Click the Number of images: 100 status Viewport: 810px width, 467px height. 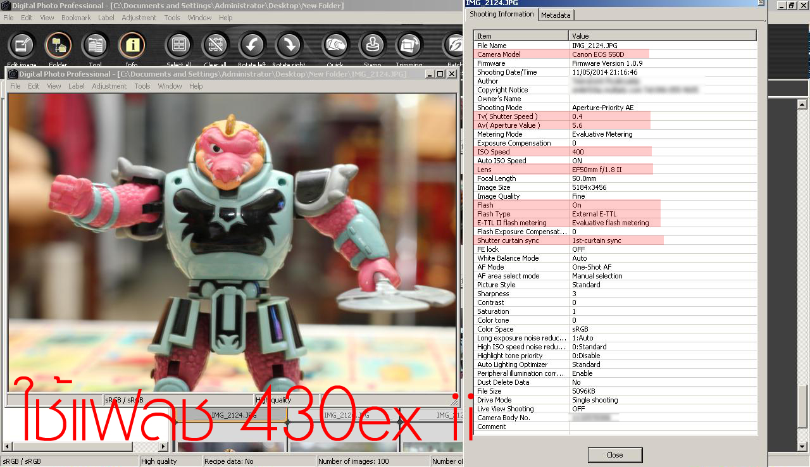pyautogui.click(x=373, y=461)
